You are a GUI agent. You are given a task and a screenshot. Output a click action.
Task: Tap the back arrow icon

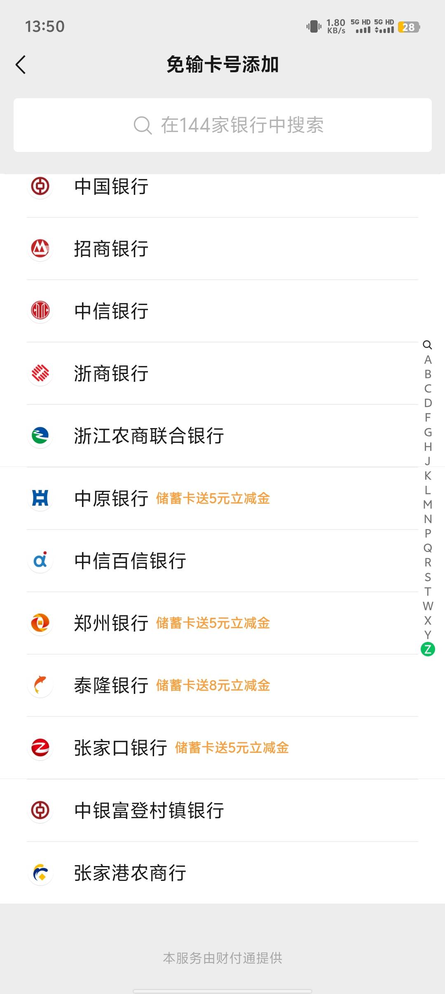(21, 65)
